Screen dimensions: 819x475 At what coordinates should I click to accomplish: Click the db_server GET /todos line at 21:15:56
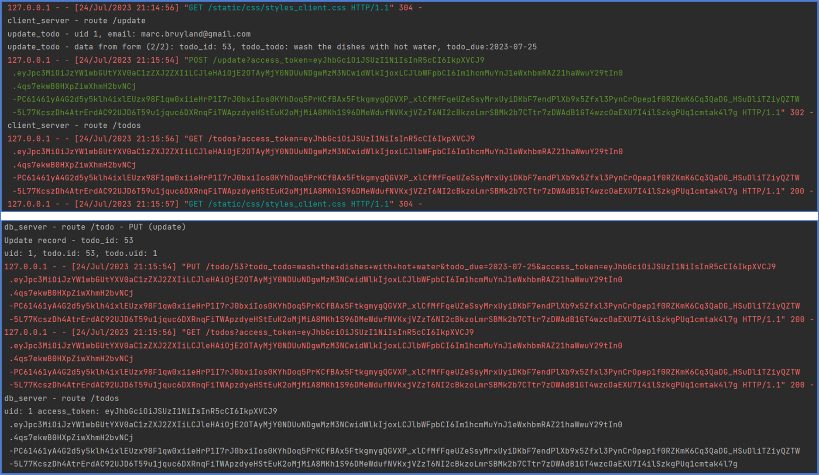(239, 332)
